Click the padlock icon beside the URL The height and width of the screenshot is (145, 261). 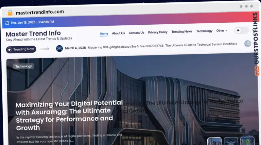[10, 13]
